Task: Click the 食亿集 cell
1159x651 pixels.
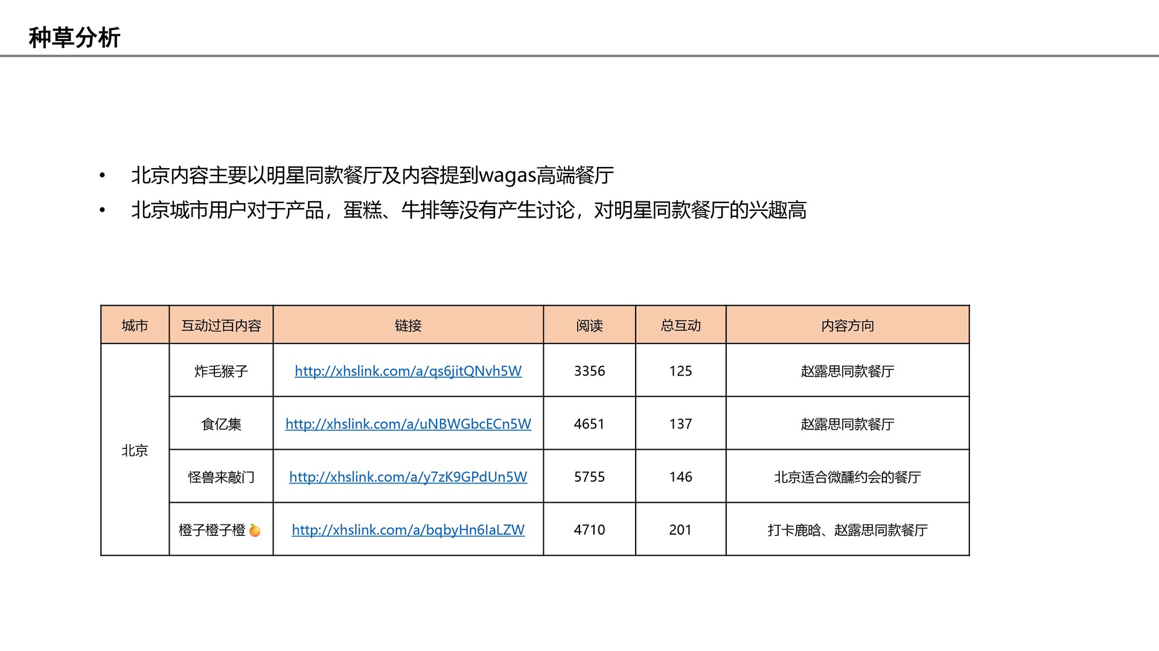Action: point(221,424)
